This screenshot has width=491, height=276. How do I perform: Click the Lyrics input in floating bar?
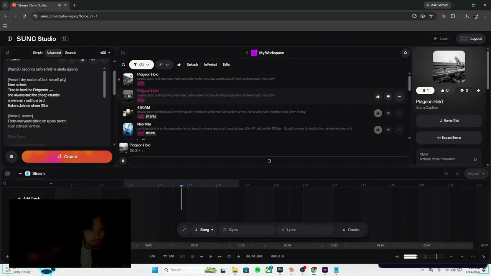[x=306, y=230]
